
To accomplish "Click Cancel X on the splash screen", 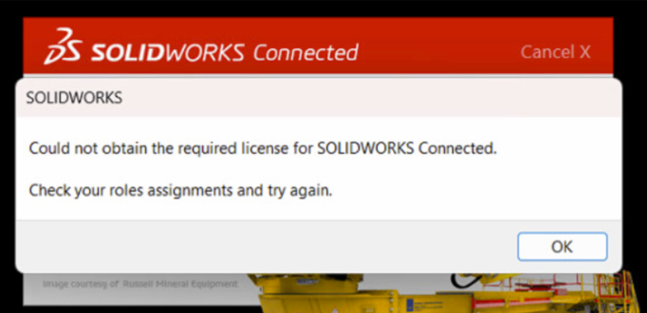I will 555,52.
